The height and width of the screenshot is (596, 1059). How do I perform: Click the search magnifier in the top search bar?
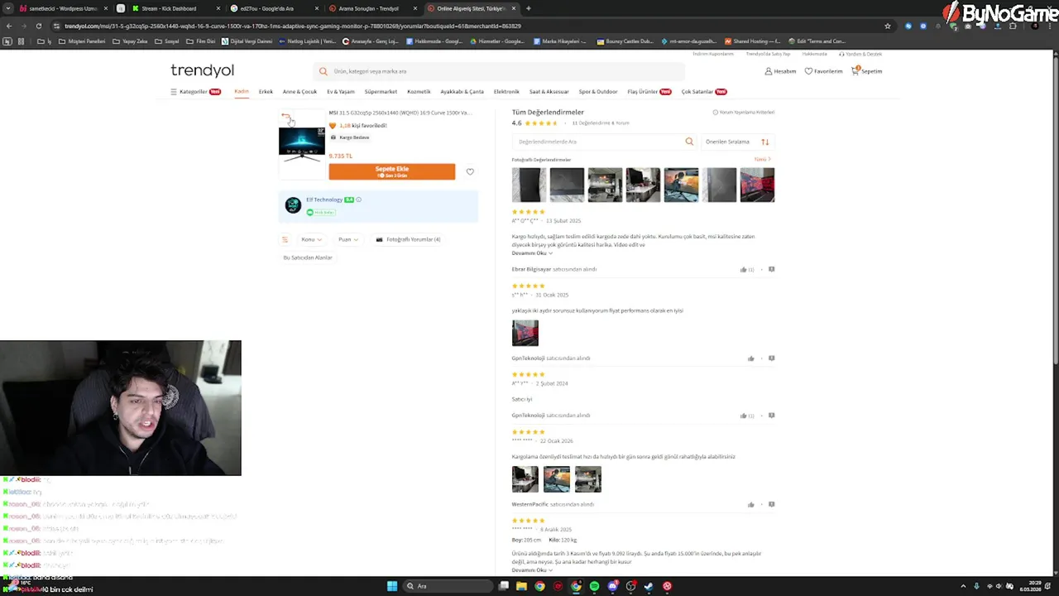(323, 71)
